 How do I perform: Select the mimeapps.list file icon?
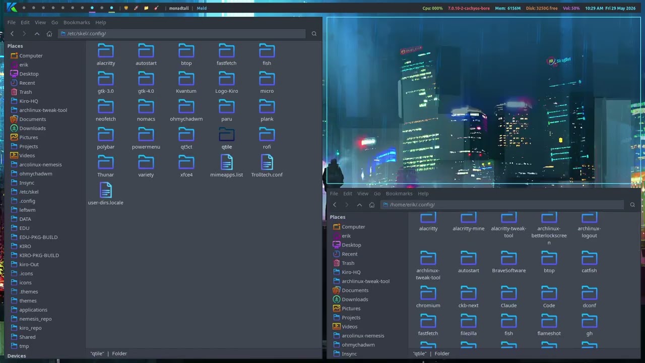pos(227,162)
